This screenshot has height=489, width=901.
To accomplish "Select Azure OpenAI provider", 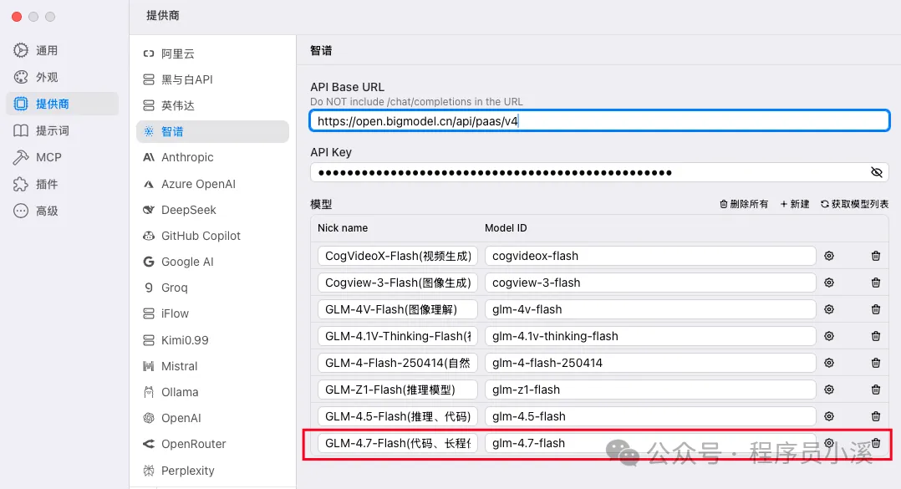I will click(x=212, y=184).
